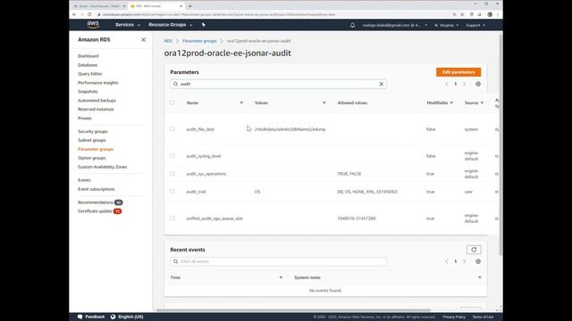Go to the next Recent events page
The width and height of the screenshot is (572, 321).
pyautogui.click(x=465, y=261)
